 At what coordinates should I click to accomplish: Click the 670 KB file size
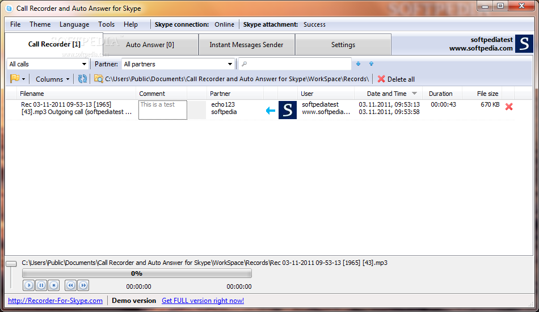[490, 104]
